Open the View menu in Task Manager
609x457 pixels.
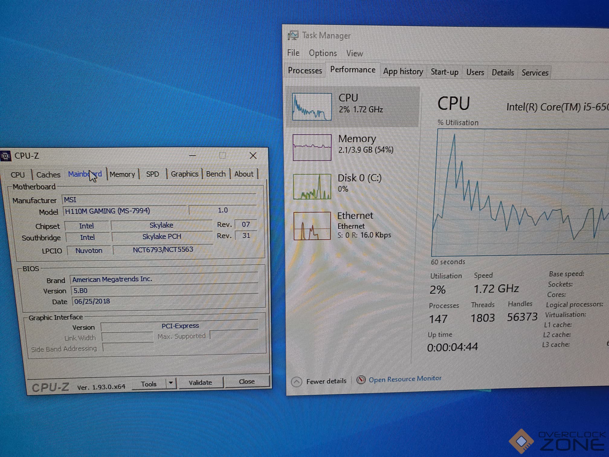[x=354, y=53]
